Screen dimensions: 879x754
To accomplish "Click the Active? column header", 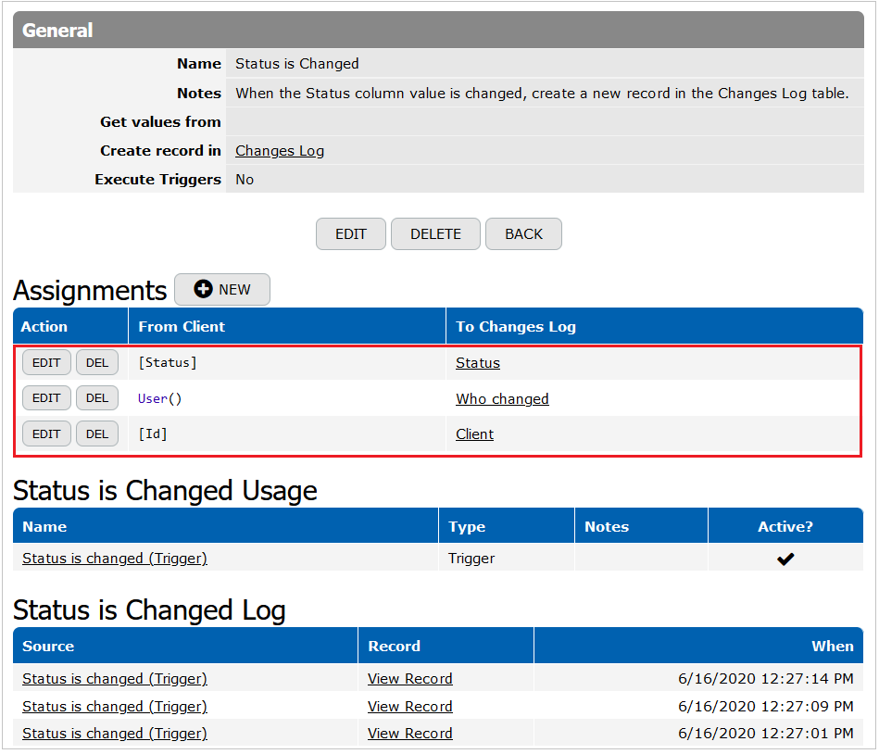I will coord(785,526).
